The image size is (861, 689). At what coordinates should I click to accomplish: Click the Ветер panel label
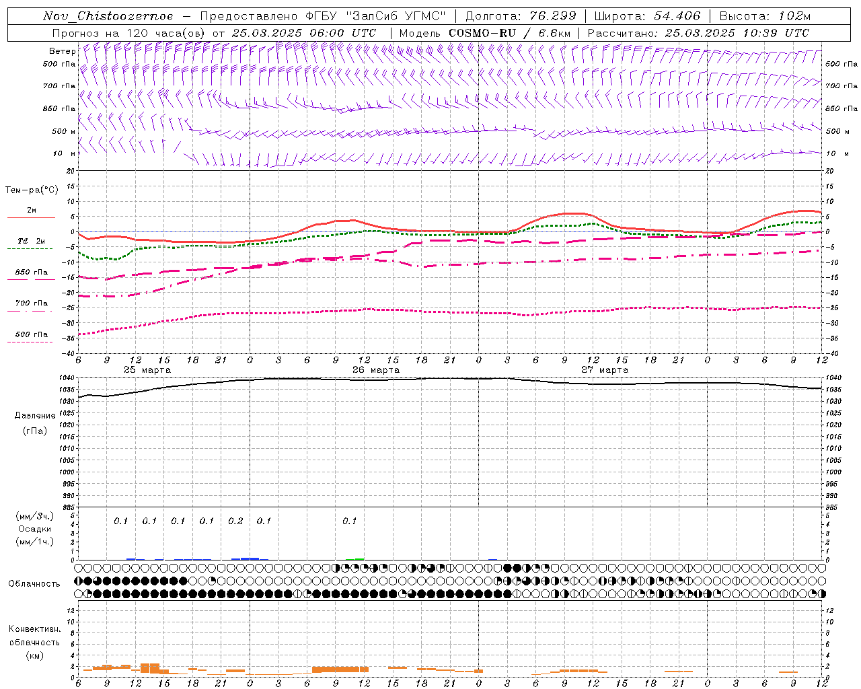pos(62,51)
